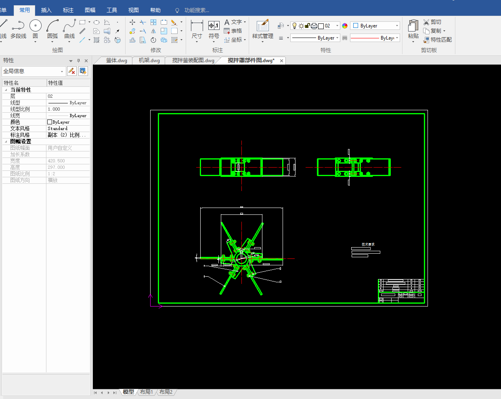Click the 线型比例 value 1.000

pyautogui.click(x=68, y=109)
